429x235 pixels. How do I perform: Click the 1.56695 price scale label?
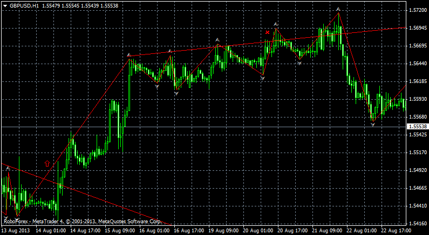[418, 46]
